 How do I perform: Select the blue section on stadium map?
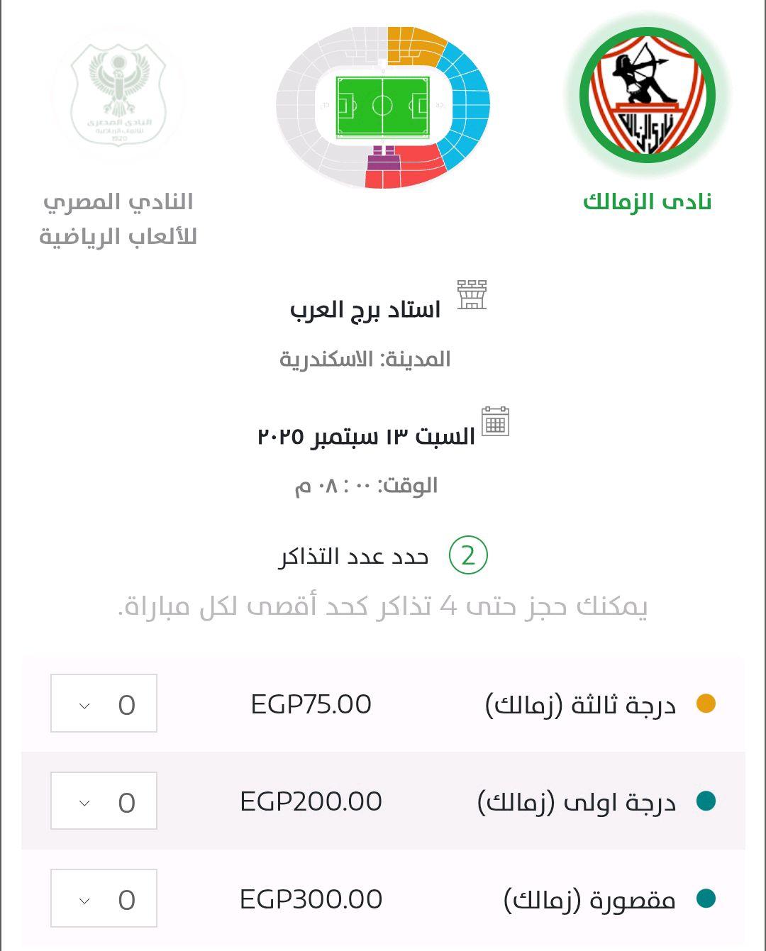click(465, 106)
